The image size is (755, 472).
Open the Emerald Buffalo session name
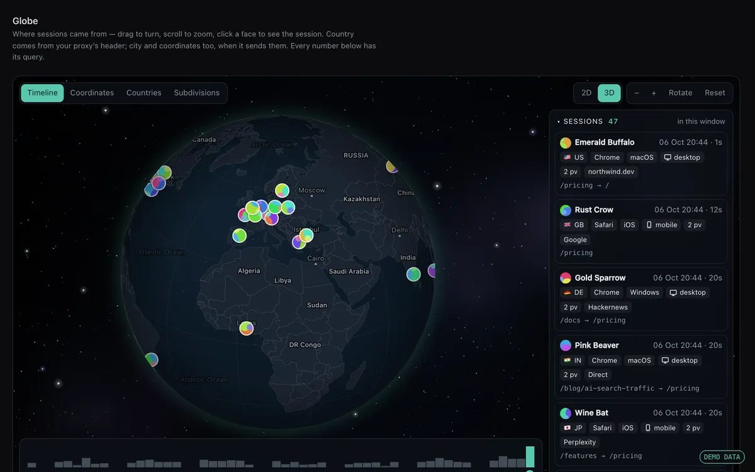pyautogui.click(x=605, y=142)
